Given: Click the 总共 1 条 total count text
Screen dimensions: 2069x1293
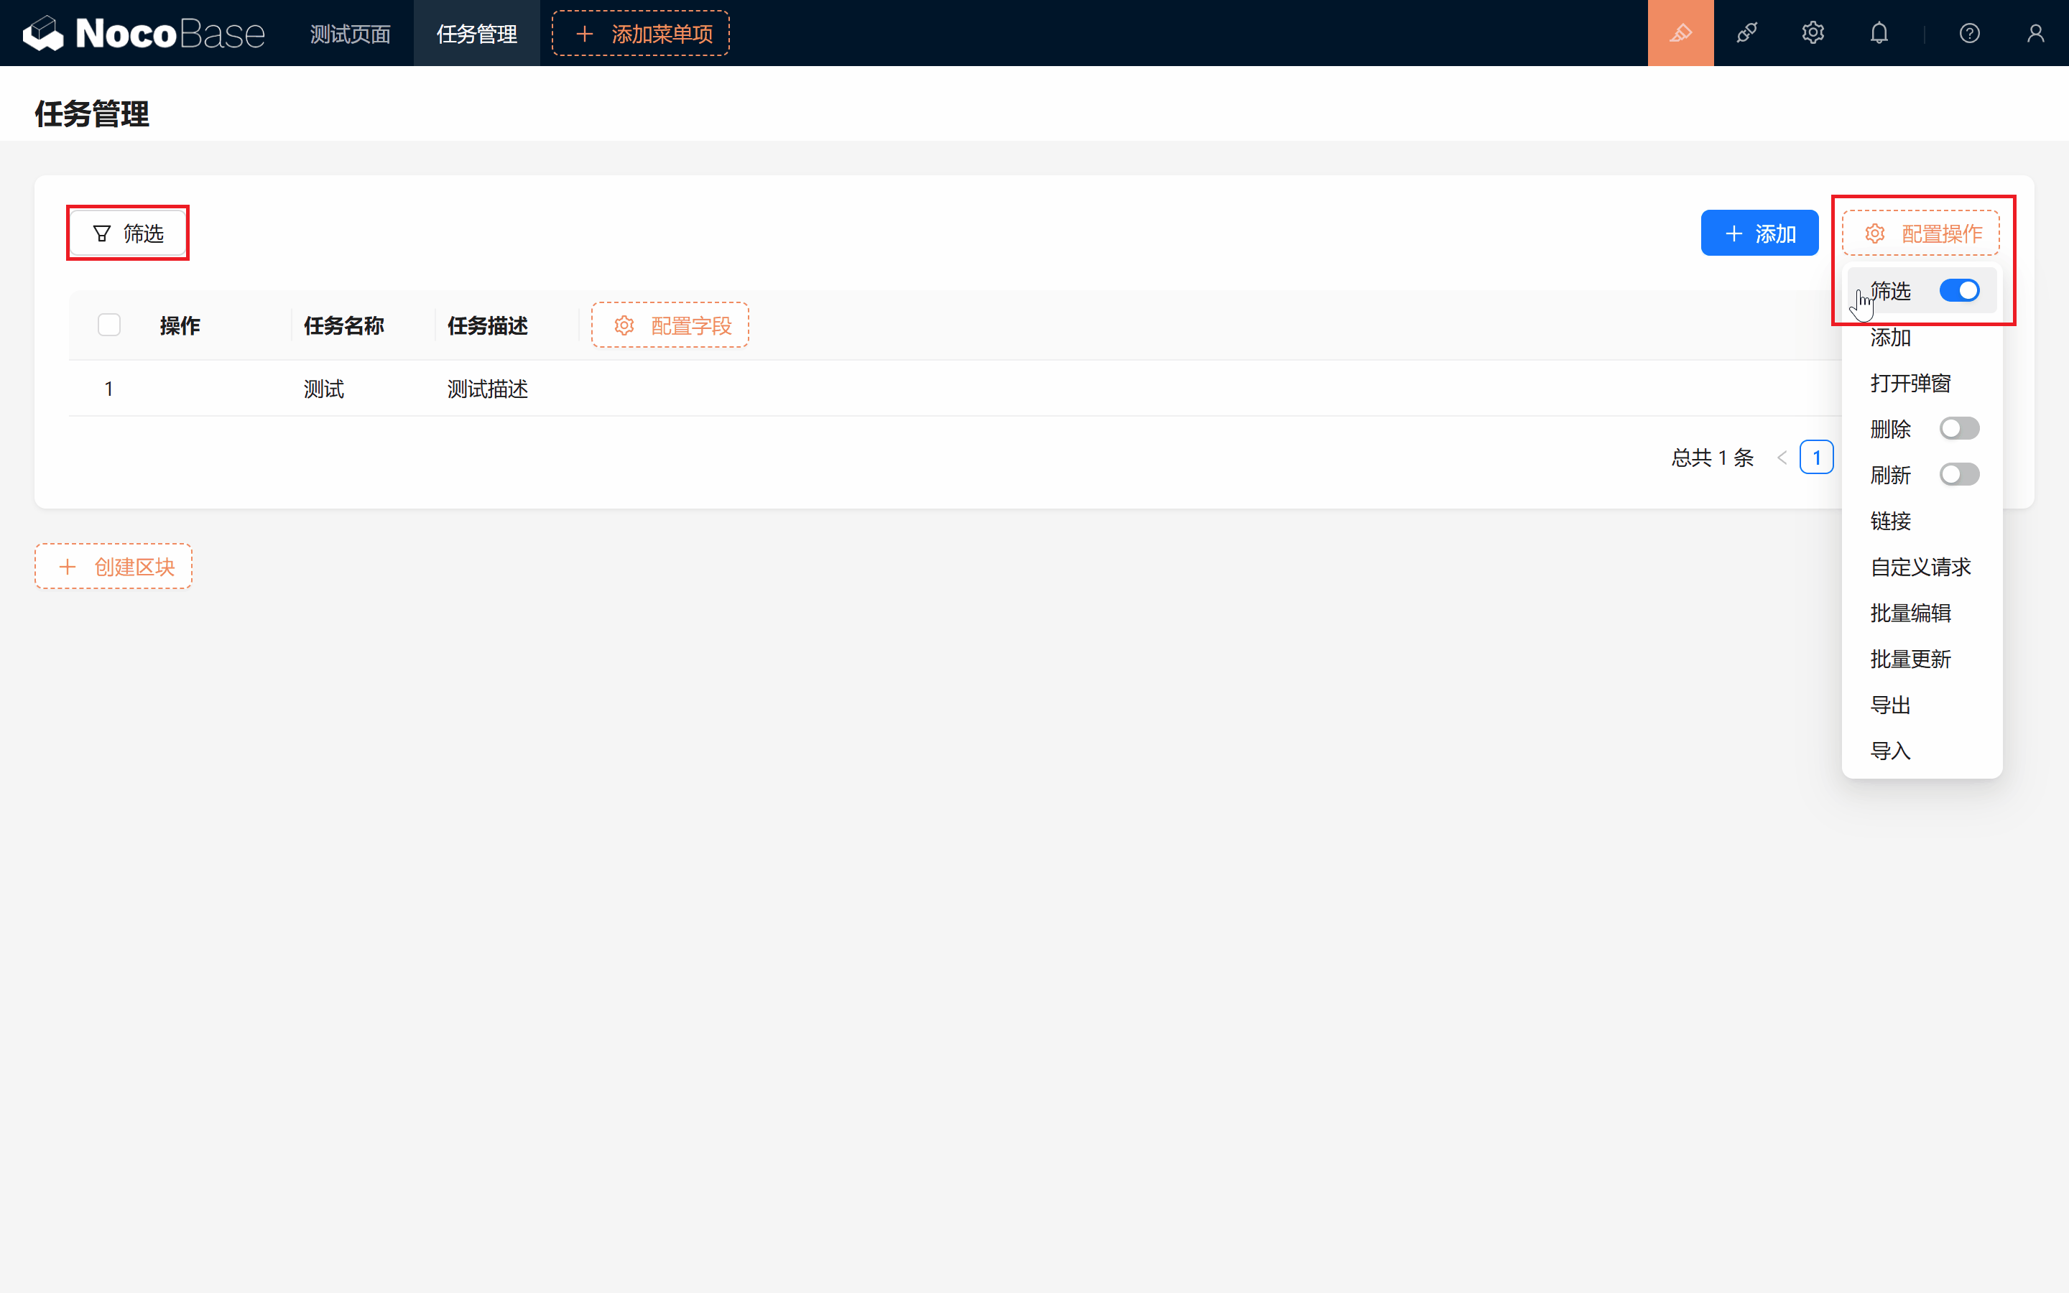Looking at the screenshot, I should pos(1712,458).
